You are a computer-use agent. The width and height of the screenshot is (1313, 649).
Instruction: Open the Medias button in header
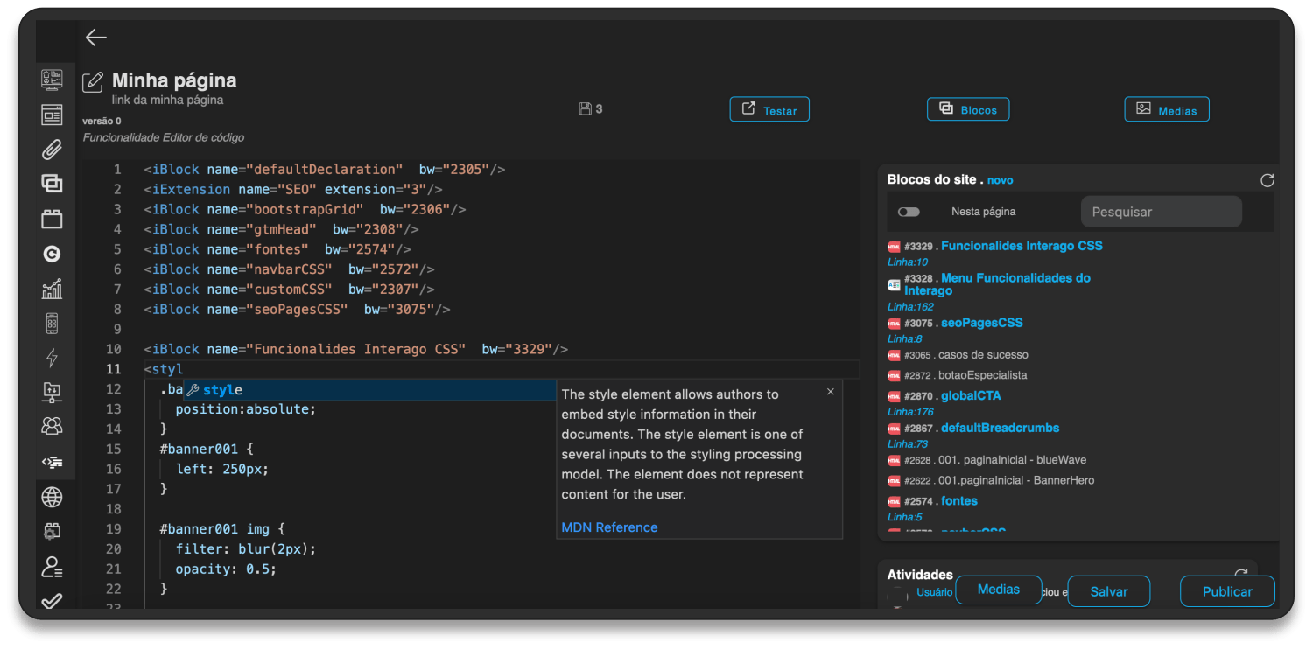coord(1167,109)
